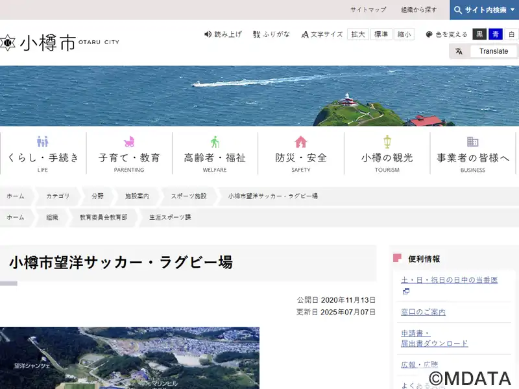
Task: Click the 便利情報 heading
Action: tap(424, 259)
